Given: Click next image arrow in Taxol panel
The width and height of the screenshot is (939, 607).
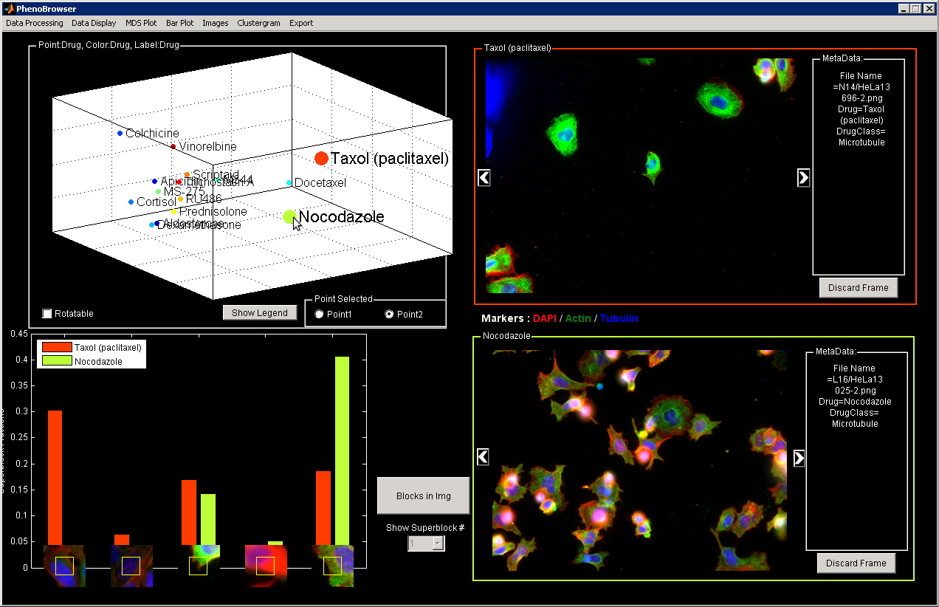Looking at the screenshot, I should (804, 177).
